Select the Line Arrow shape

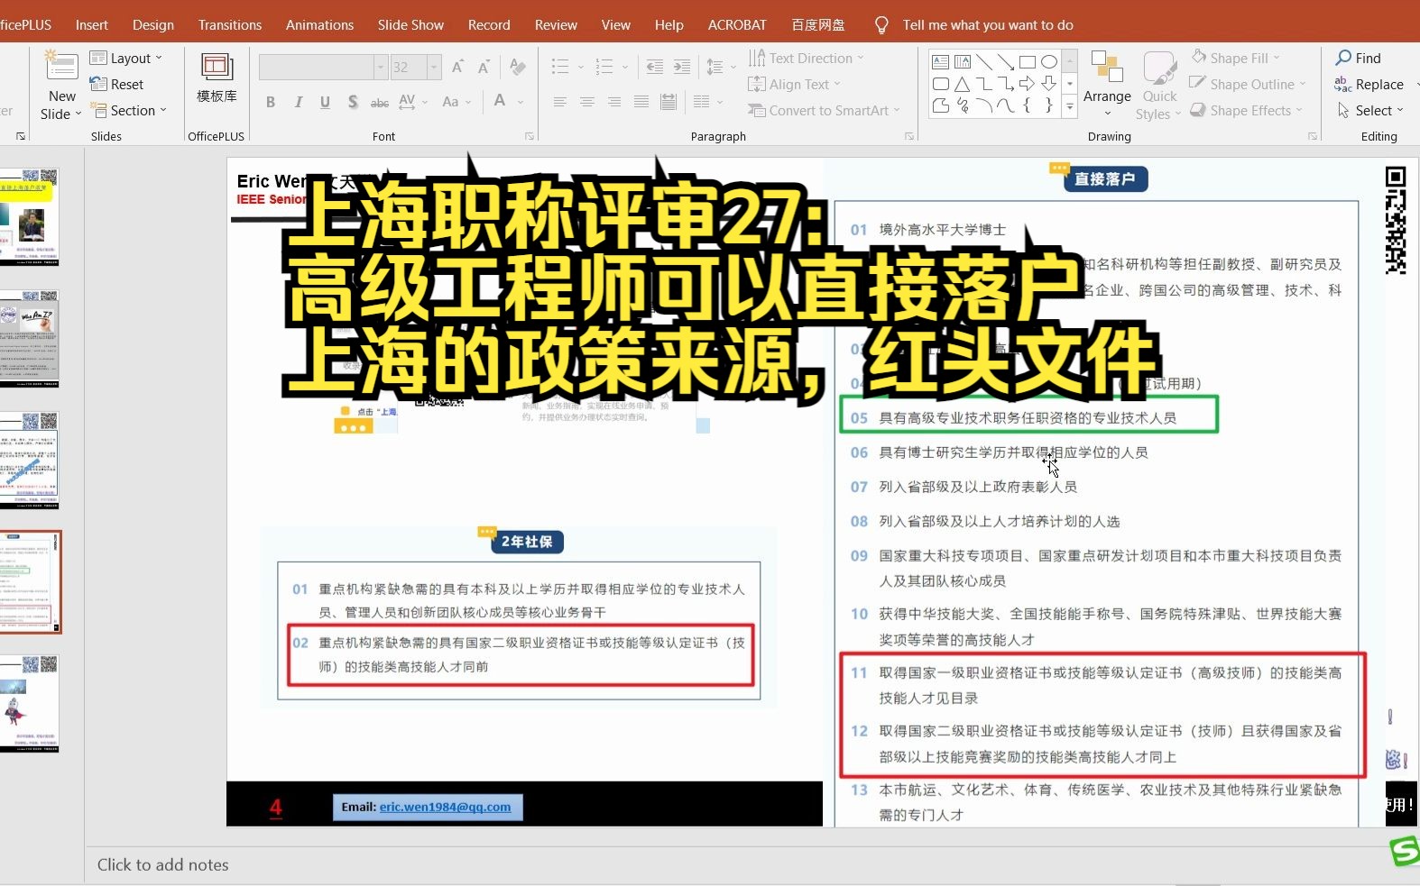coord(1006,62)
